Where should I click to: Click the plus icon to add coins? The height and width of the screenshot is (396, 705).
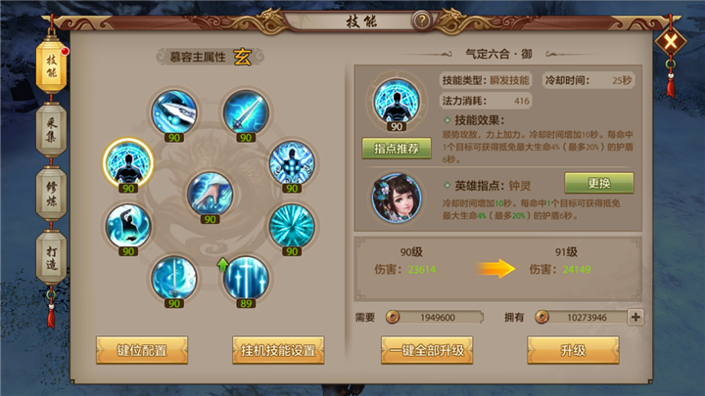635,317
